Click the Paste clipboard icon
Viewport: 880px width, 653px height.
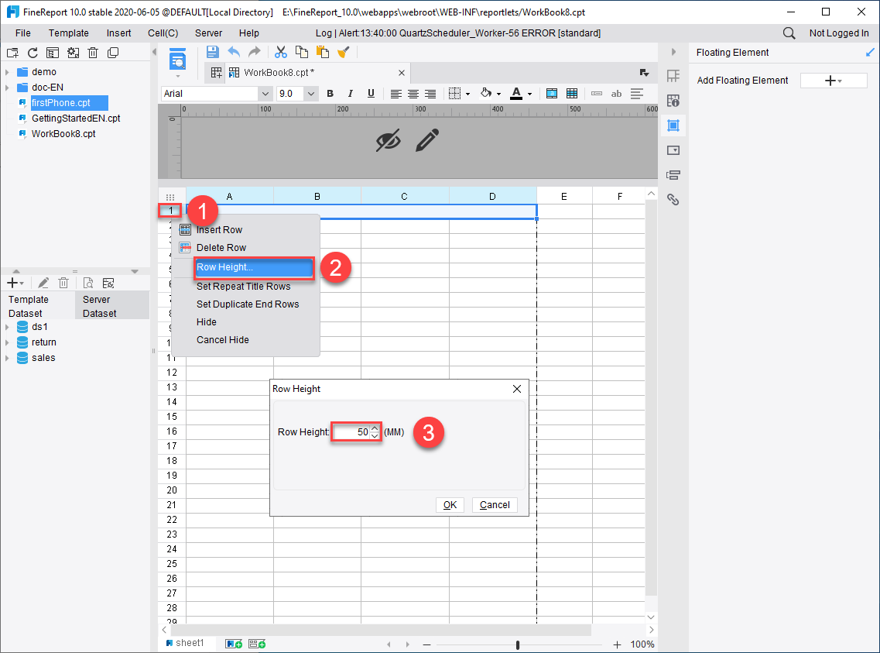click(x=322, y=52)
